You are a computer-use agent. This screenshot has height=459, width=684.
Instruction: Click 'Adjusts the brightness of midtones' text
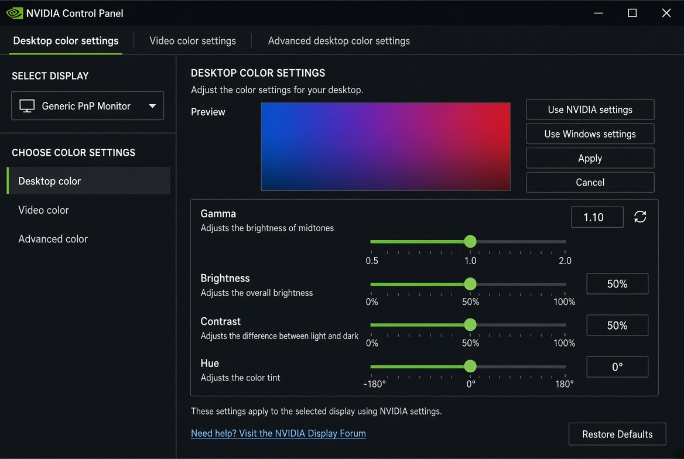pos(267,228)
